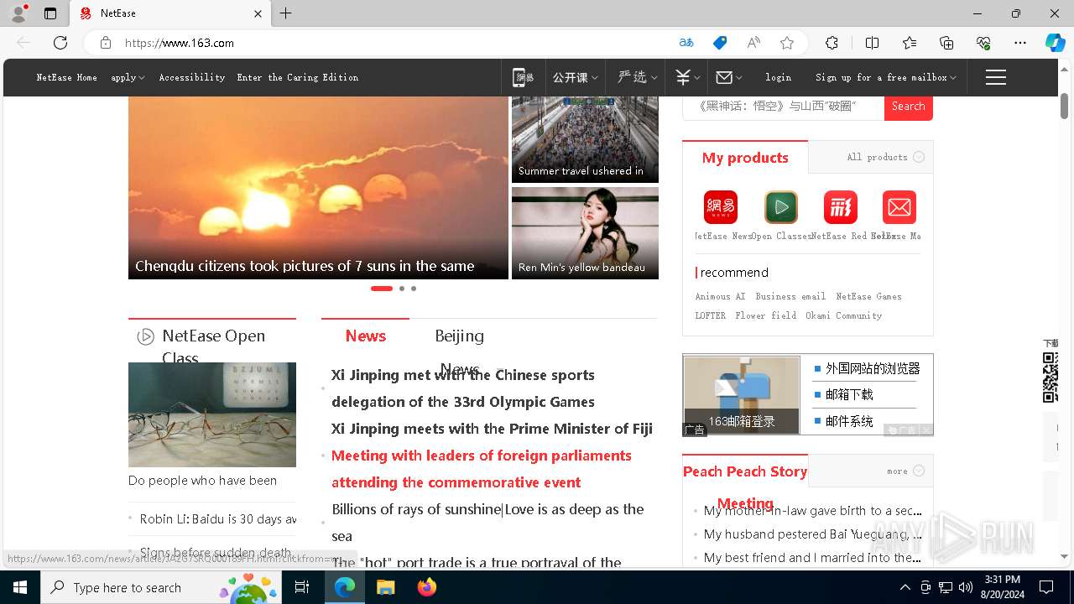Viewport: 1074px width, 604px height.
Task: Click the NetEase mobile phone icon in header
Action: point(523,77)
